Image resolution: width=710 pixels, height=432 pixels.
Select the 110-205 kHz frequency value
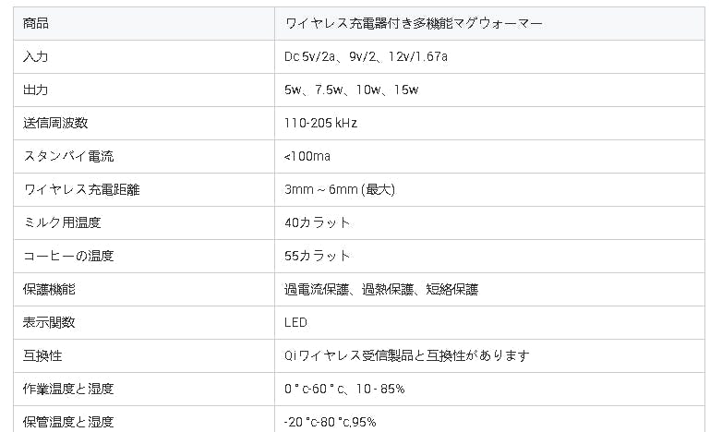[x=321, y=123]
